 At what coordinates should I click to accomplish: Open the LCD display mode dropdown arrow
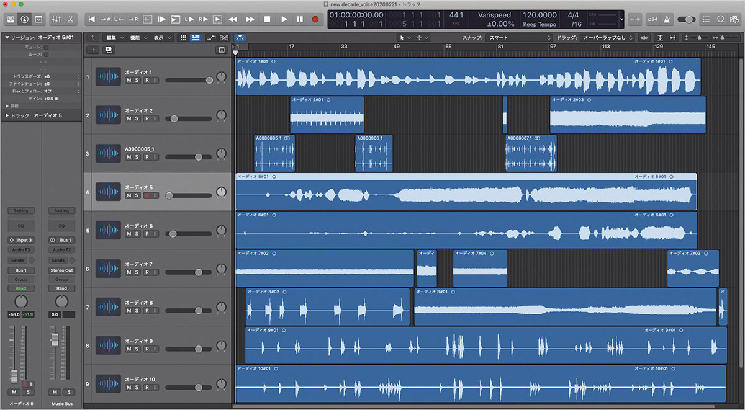click(622, 19)
